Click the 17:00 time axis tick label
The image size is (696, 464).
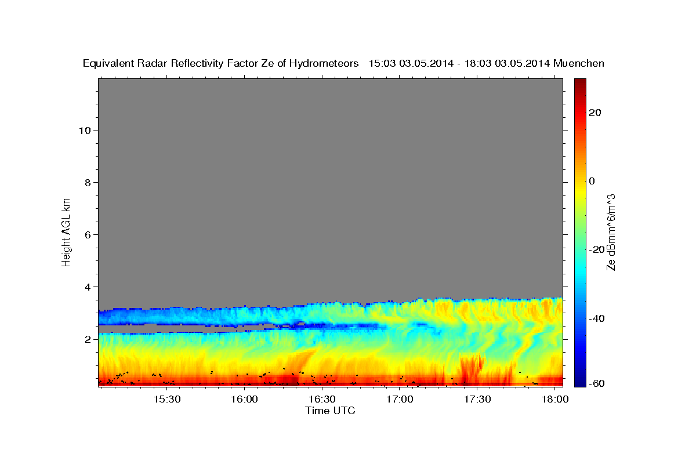click(x=400, y=400)
